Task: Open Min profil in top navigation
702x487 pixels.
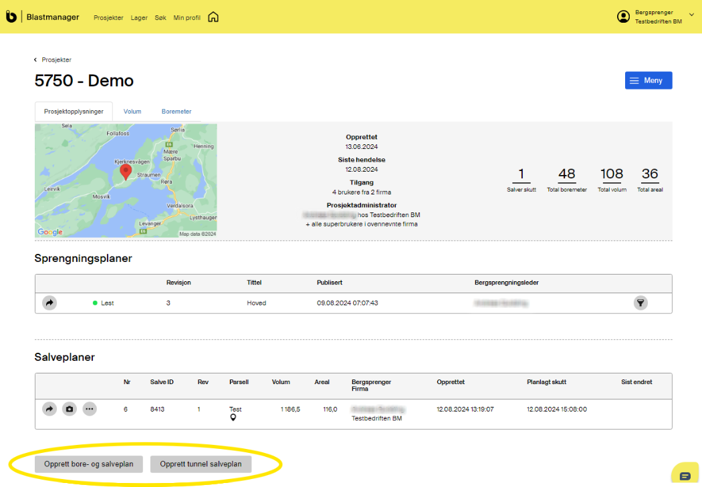Action: click(x=187, y=18)
